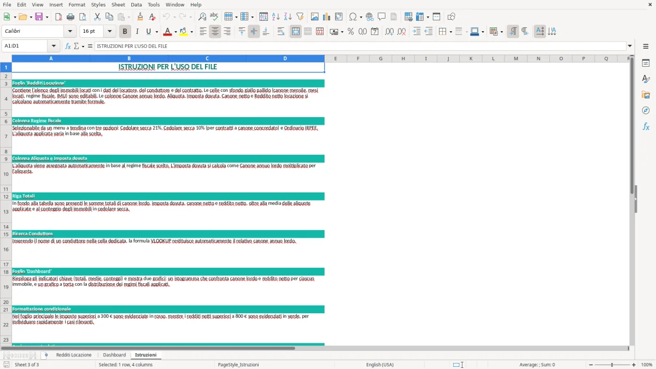Run the spelling check

(x=214, y=17)
